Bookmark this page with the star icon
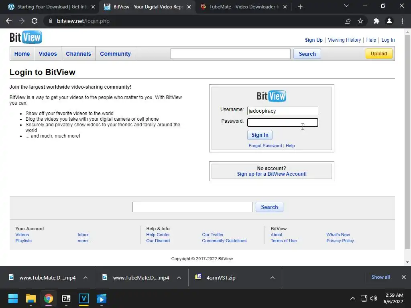The image size is (411, 308). (x=360, y=21)
